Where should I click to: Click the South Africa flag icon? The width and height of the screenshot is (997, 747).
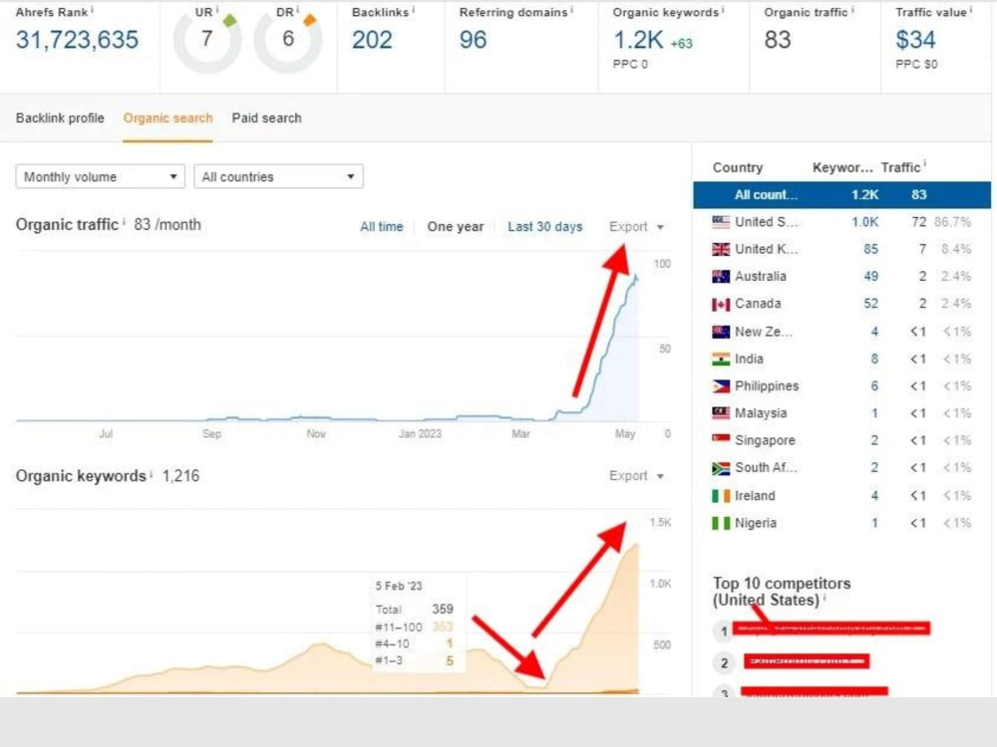pyautogui.click(x=721, y=468)
